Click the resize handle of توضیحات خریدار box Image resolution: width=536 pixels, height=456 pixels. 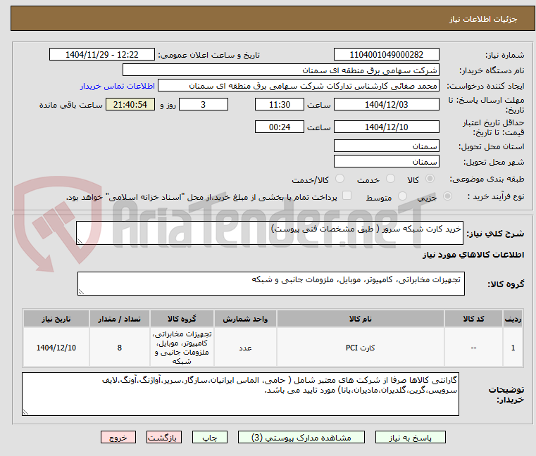tap(25, 412)
